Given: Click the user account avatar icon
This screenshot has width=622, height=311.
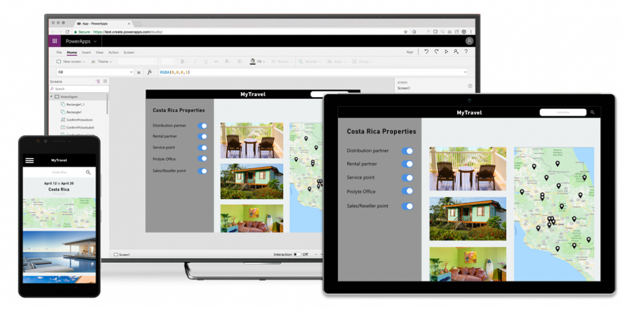Looking at the screenshot, I should pyautogui.click(x=470, y=41).
